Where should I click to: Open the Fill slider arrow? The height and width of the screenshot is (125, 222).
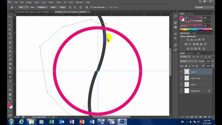tap(213, 66)
